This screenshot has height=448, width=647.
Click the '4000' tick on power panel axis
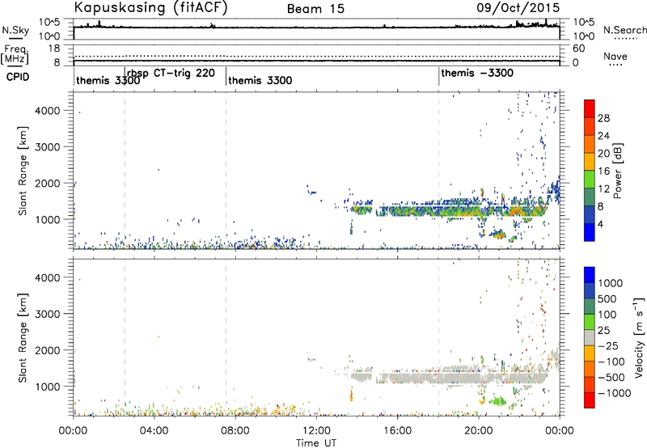(48, 111)
